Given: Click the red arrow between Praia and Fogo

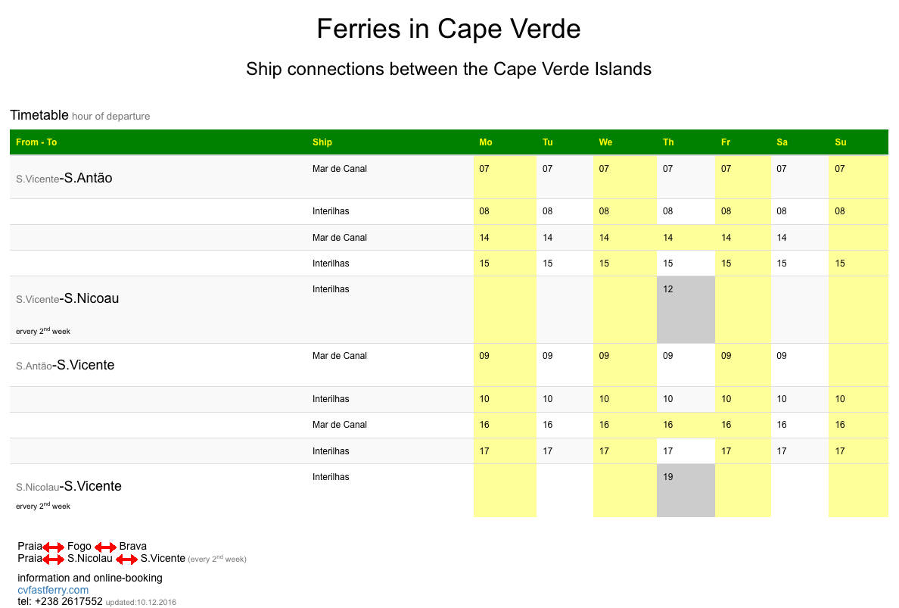Looking at the screenshot, I should coord(54,547).
